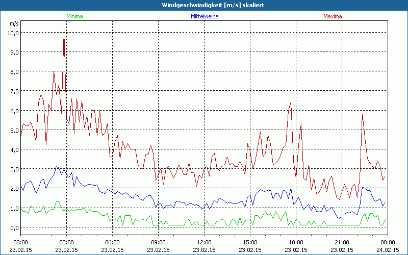Image resolution: width=408 pixels, height=255 pixels.
Task: Click the green Minima legend label
Action: [74, 16]
